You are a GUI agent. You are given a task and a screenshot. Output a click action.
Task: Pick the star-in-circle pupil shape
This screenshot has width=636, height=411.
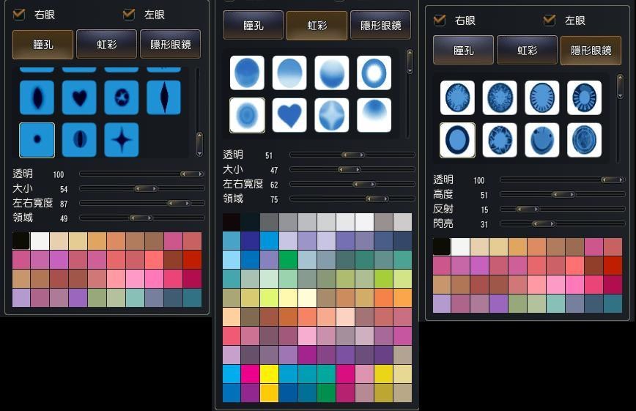(x=122, y=97)
